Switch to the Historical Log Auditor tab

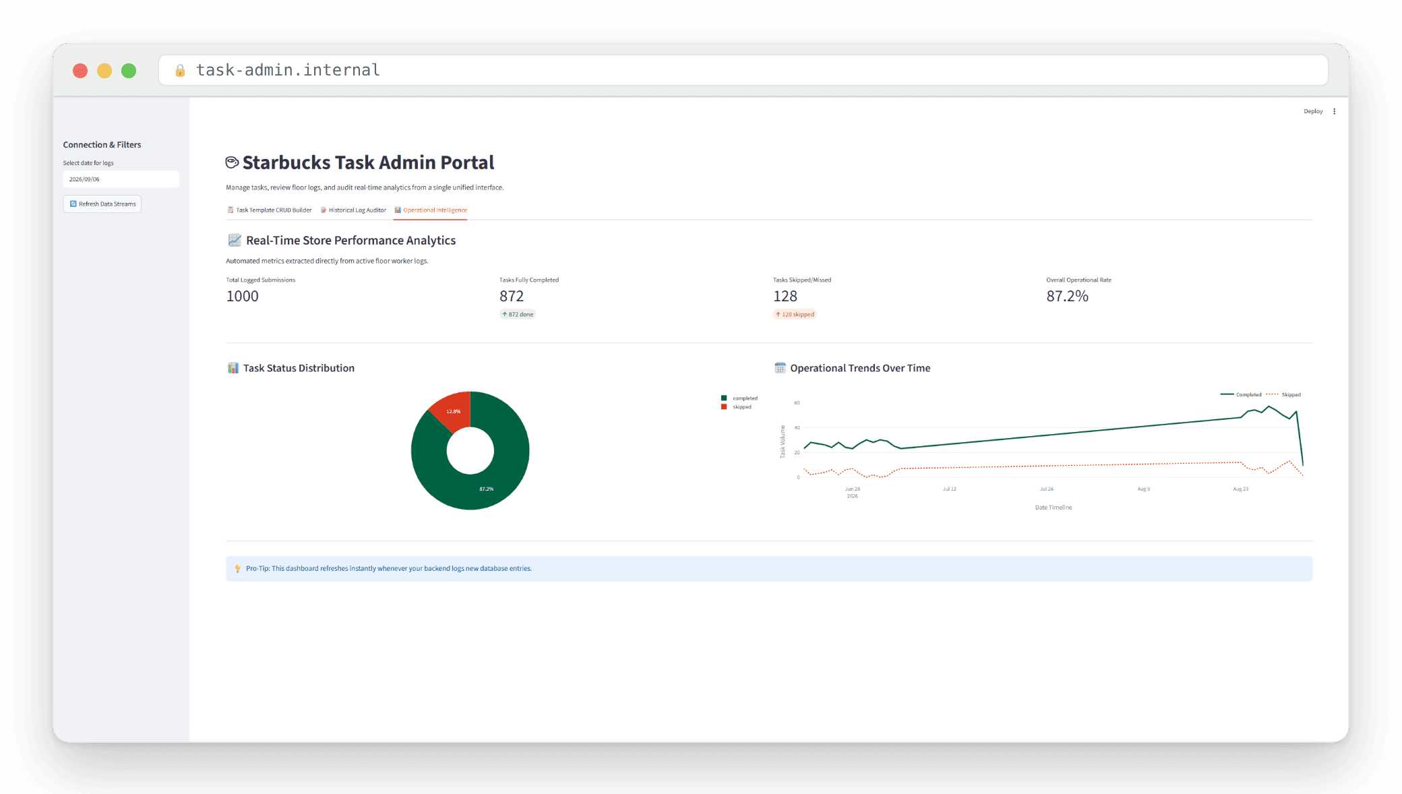click(353, 210)
